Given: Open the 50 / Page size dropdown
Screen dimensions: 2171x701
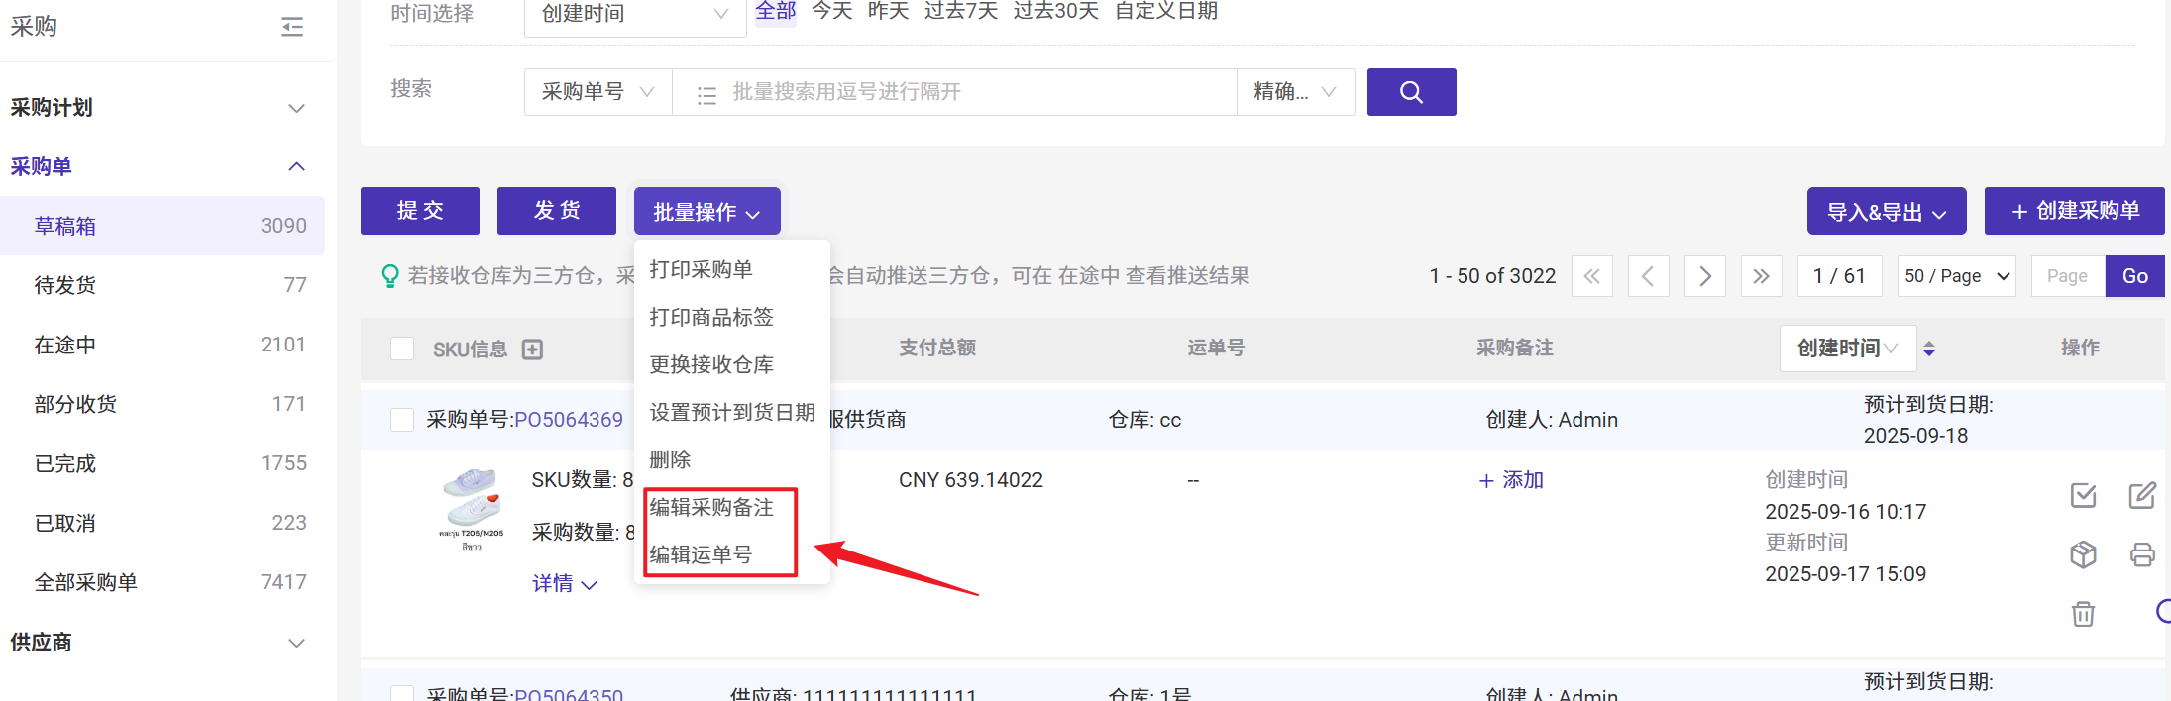Looking at the screenshot, I should pos(1957,276).
